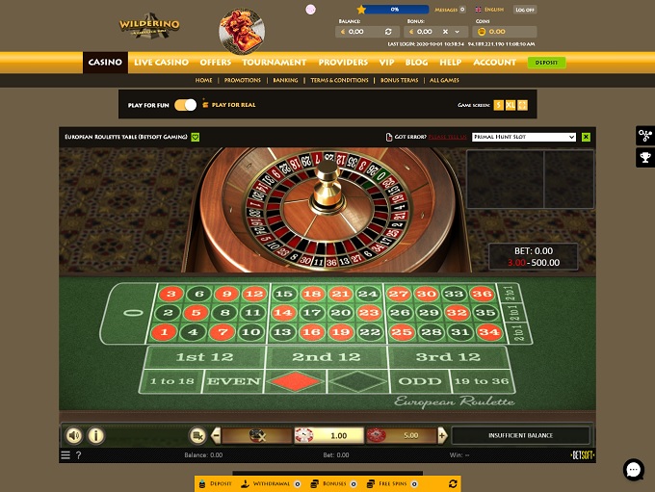
Task: Increase chip value with plus arrow
Action: 442,435
